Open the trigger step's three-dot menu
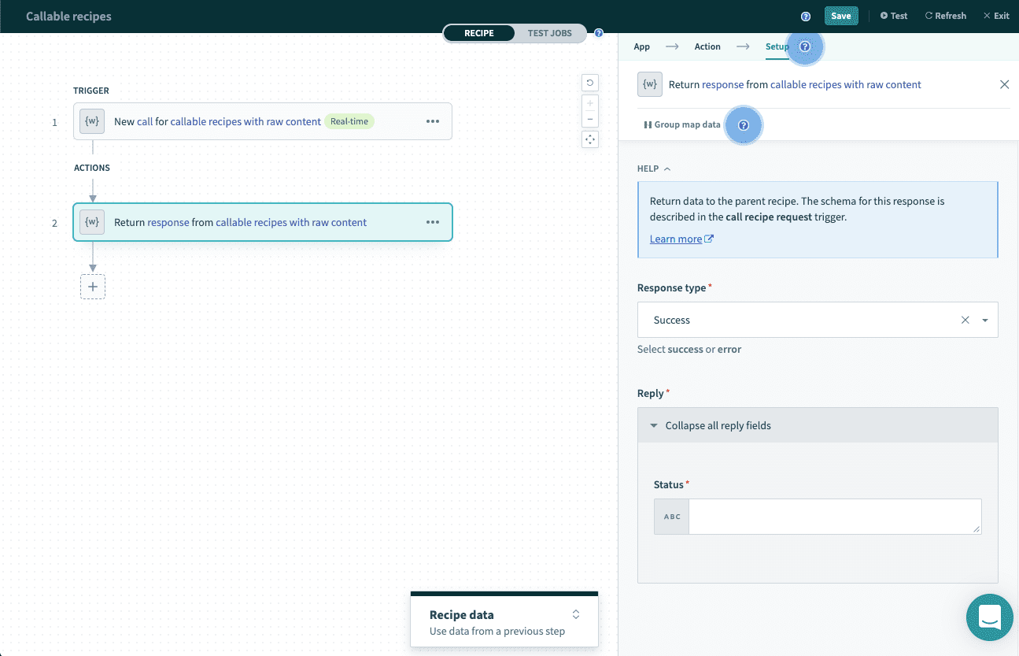The image size is (1019, 656). (x=432, y=121)
